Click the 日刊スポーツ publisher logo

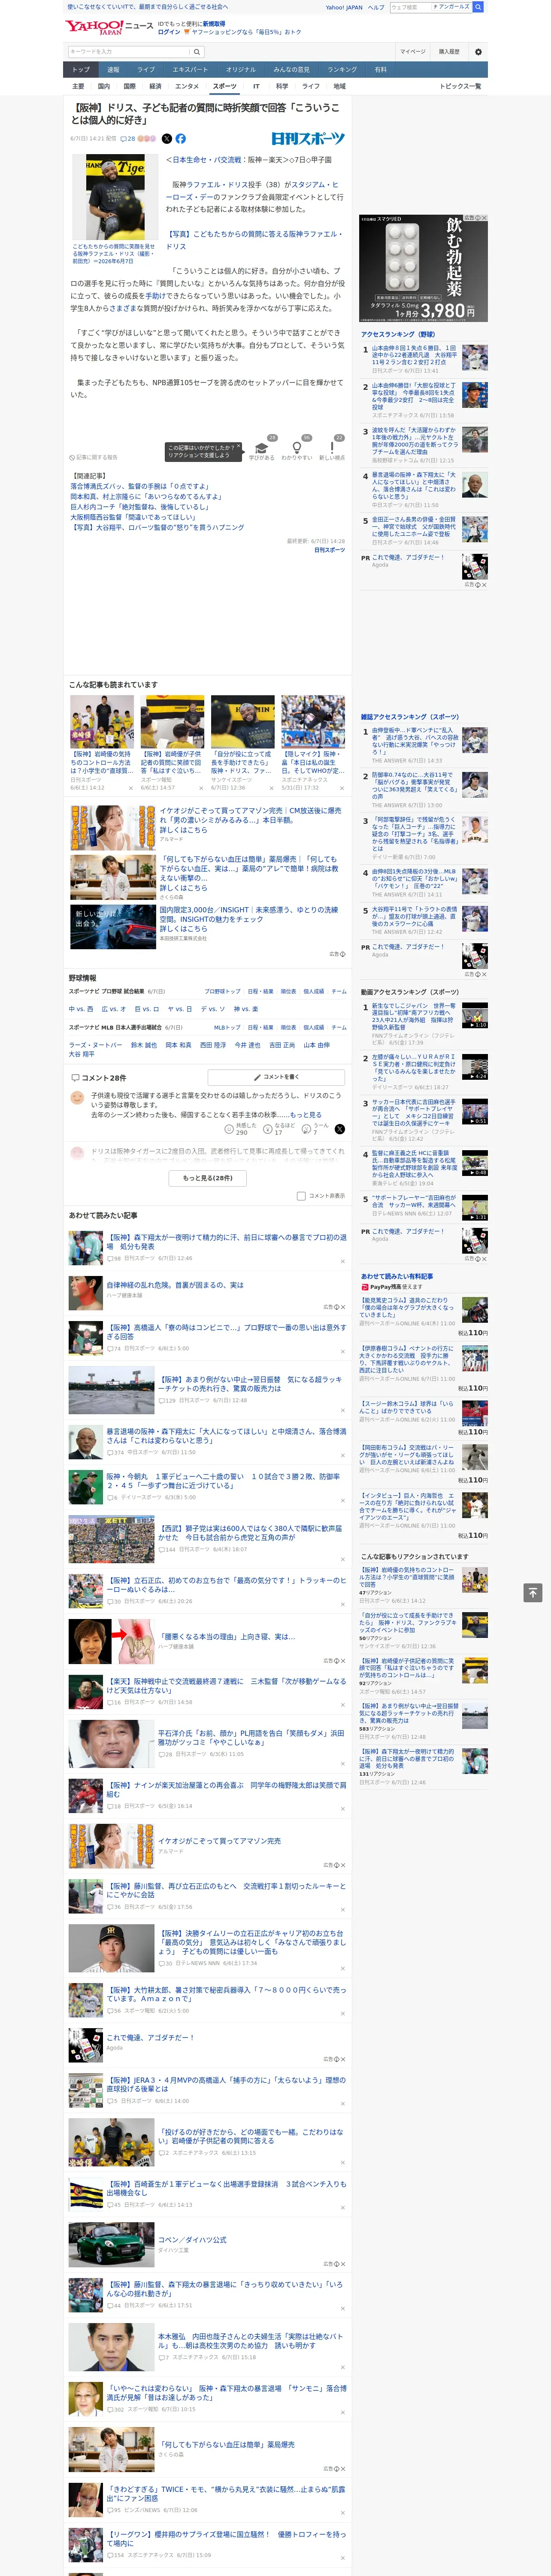308,139
